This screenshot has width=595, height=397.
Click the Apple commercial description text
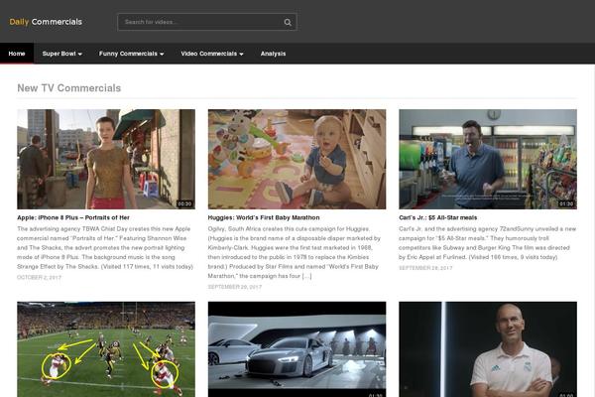105,248
